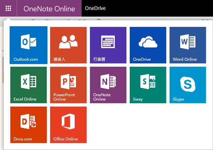Open the OneDrive link in header
213x150 pixels.
(95, 8)
